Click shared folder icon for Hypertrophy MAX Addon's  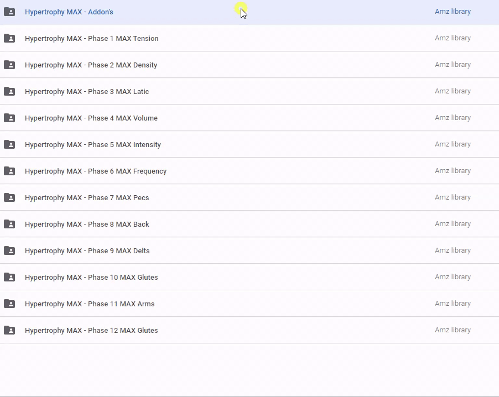(9, 12)
